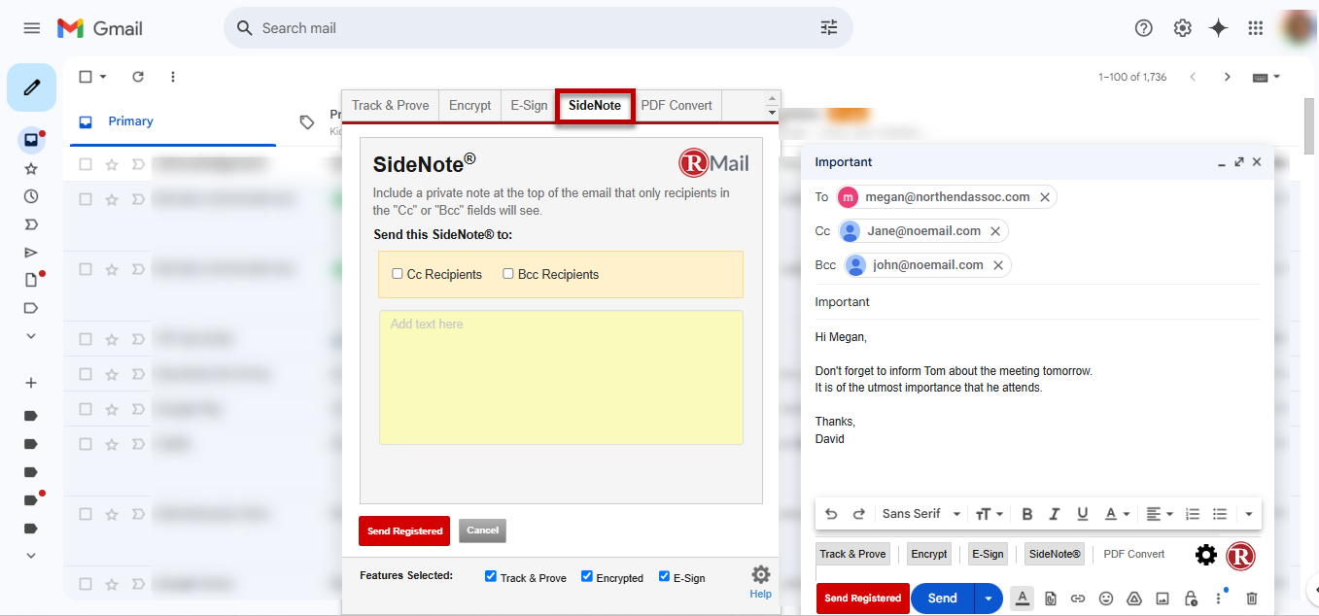
Task: Click the round RMail logo in compose toolbar
Action: 1240,556
